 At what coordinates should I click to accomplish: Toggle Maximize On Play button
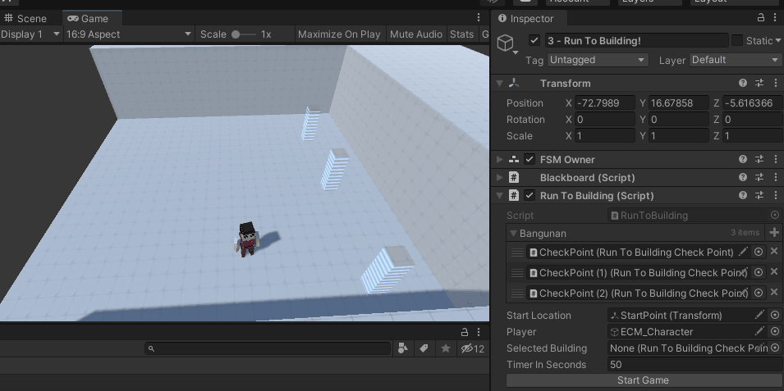pyautogui.click(x=339, y=34)
